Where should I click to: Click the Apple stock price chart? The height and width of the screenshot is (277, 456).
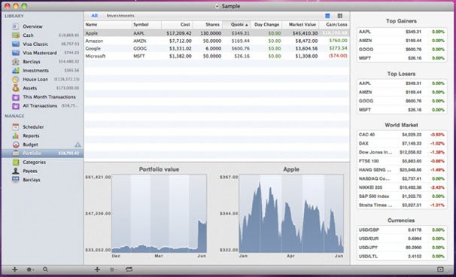click(291, 214)
